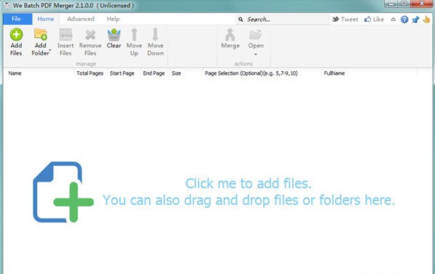Click the Add Files icon

(16, 35)
